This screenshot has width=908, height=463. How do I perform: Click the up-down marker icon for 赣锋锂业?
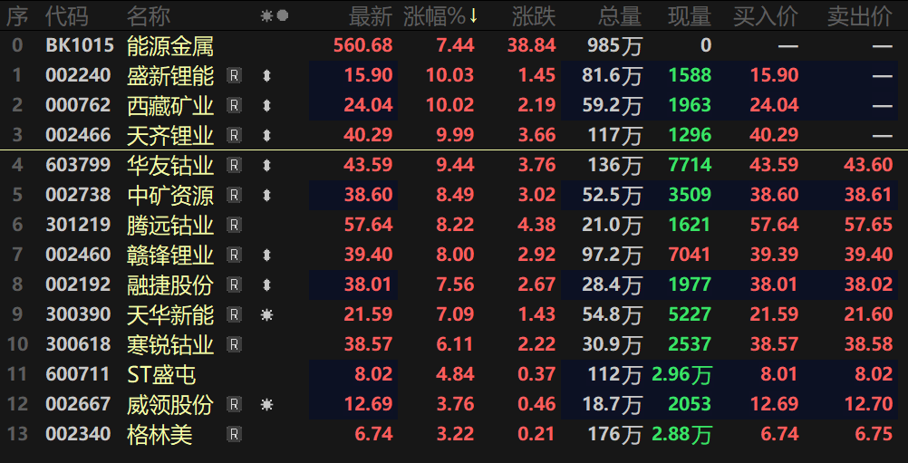(x=266, y=256)
